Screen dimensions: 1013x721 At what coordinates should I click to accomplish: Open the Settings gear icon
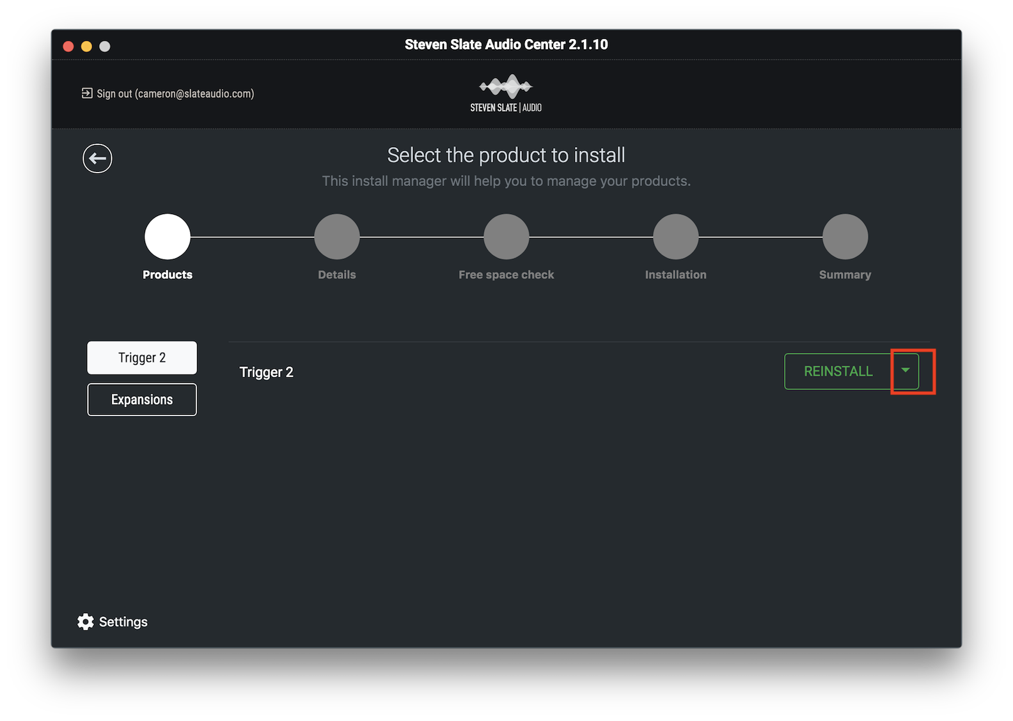point(86,622)
